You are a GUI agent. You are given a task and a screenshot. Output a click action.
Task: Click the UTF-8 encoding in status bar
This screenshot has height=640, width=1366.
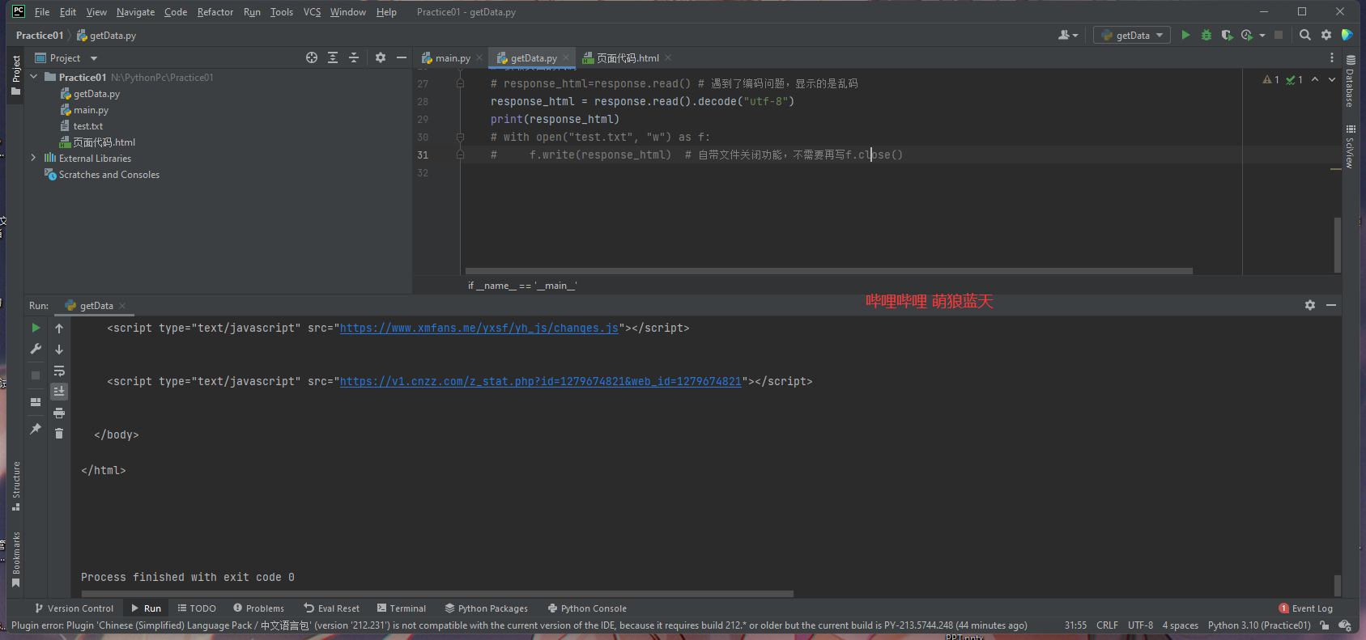point(1140,625)
